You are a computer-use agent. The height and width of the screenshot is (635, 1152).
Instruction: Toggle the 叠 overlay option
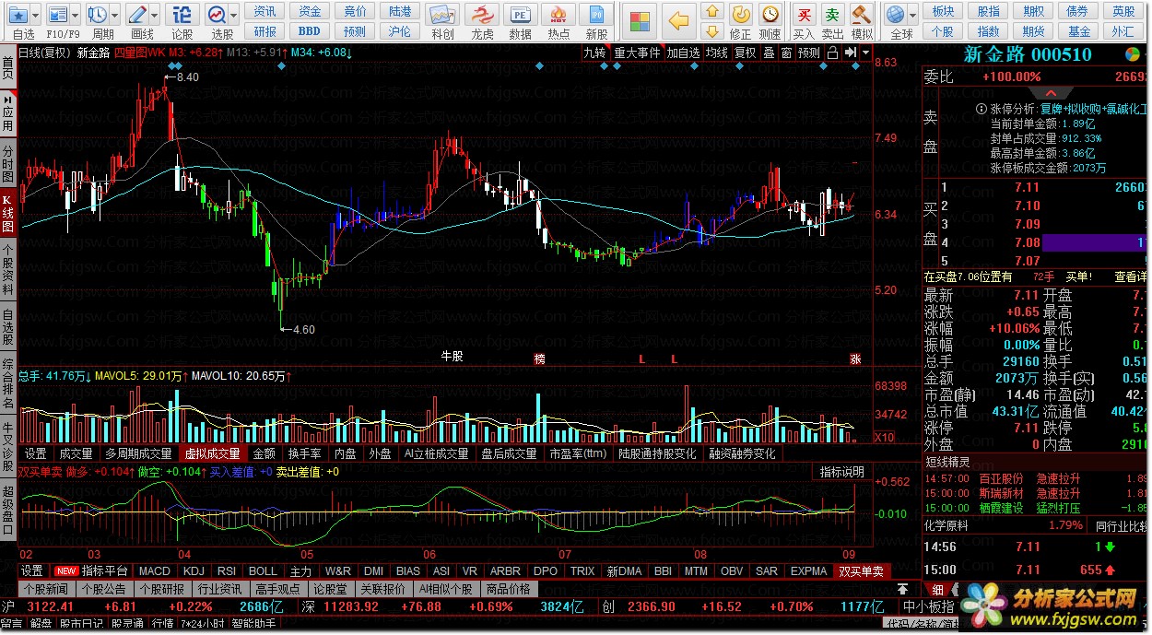[770, 53]
